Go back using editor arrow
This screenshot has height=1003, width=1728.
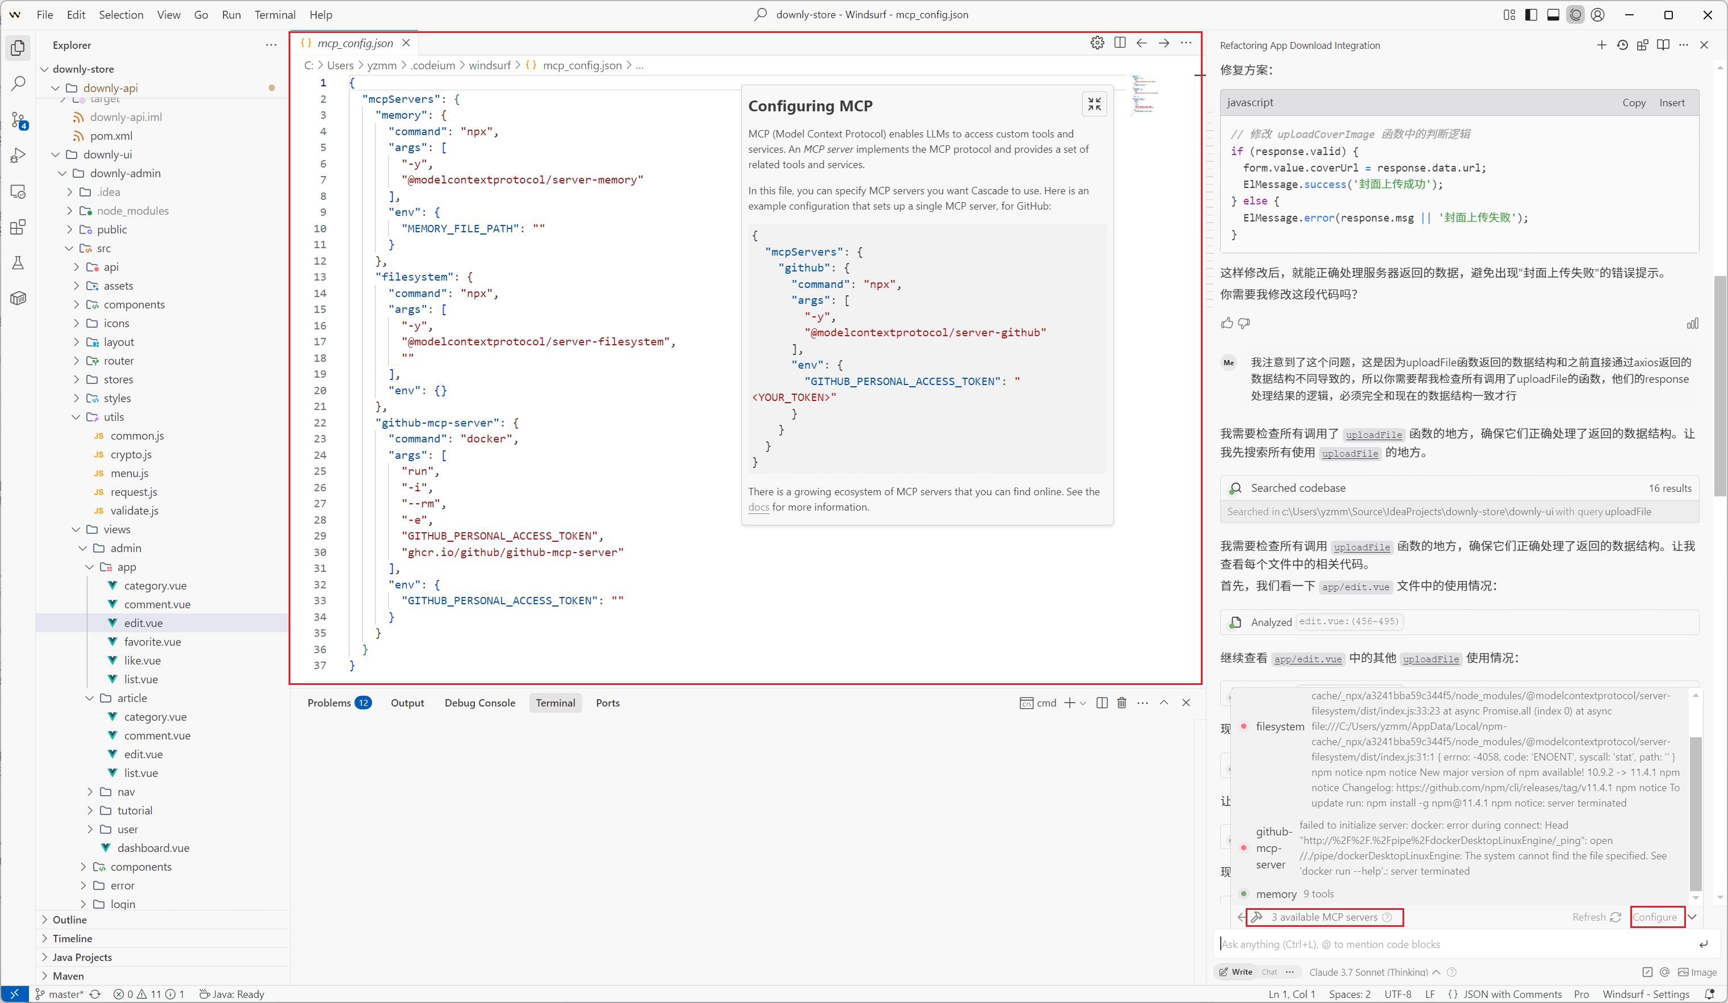pyautogui.click(x=1142, y=43)
